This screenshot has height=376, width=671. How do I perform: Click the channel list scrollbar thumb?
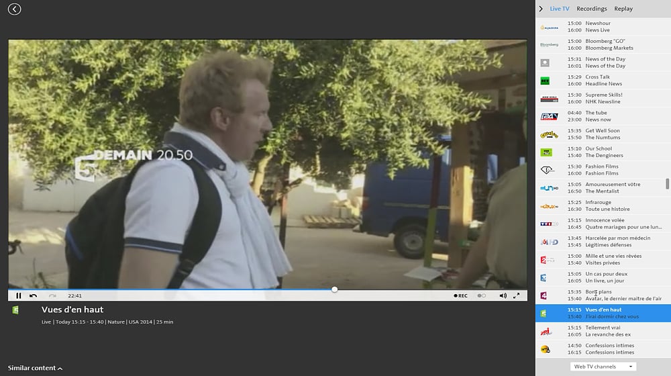tap(667, 184)
